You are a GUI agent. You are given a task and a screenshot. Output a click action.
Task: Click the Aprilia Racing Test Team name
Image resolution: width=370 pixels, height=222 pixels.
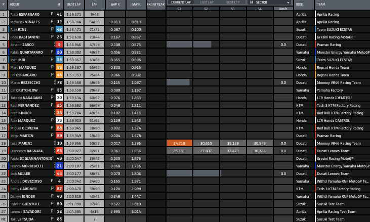[x=337, y=211]
